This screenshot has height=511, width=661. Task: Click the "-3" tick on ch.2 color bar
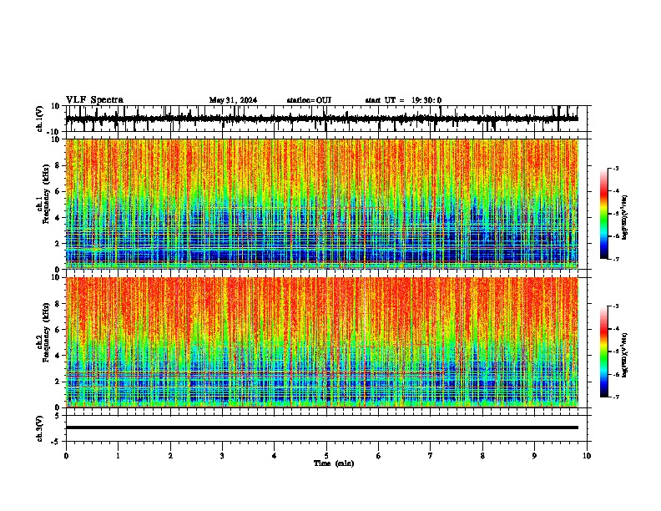615,306
